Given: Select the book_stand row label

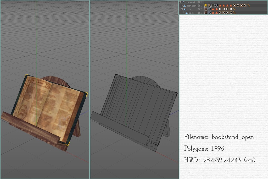Looking at the screenshot, I should click(190, 2).
